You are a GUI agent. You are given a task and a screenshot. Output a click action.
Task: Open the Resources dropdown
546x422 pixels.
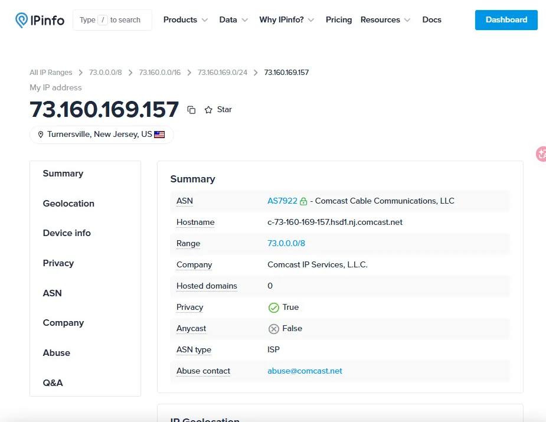[x=385, y=19]
